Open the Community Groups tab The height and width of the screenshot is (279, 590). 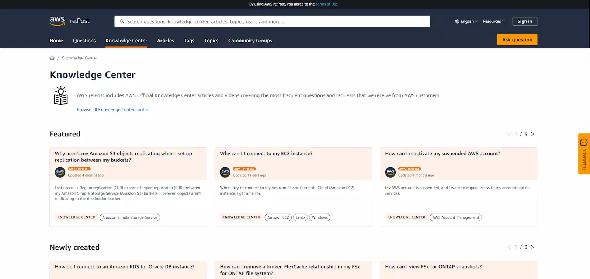click(250, 41)
